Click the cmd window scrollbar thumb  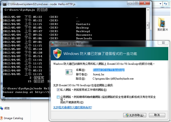(148, 25)
